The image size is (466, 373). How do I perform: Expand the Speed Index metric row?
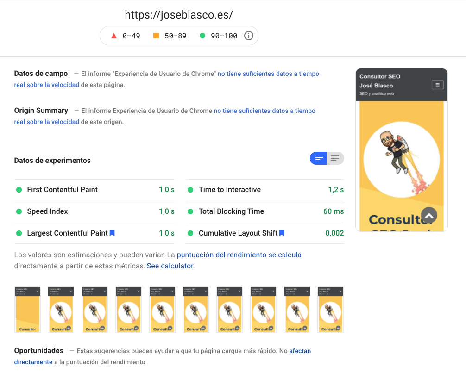point(47,211)
